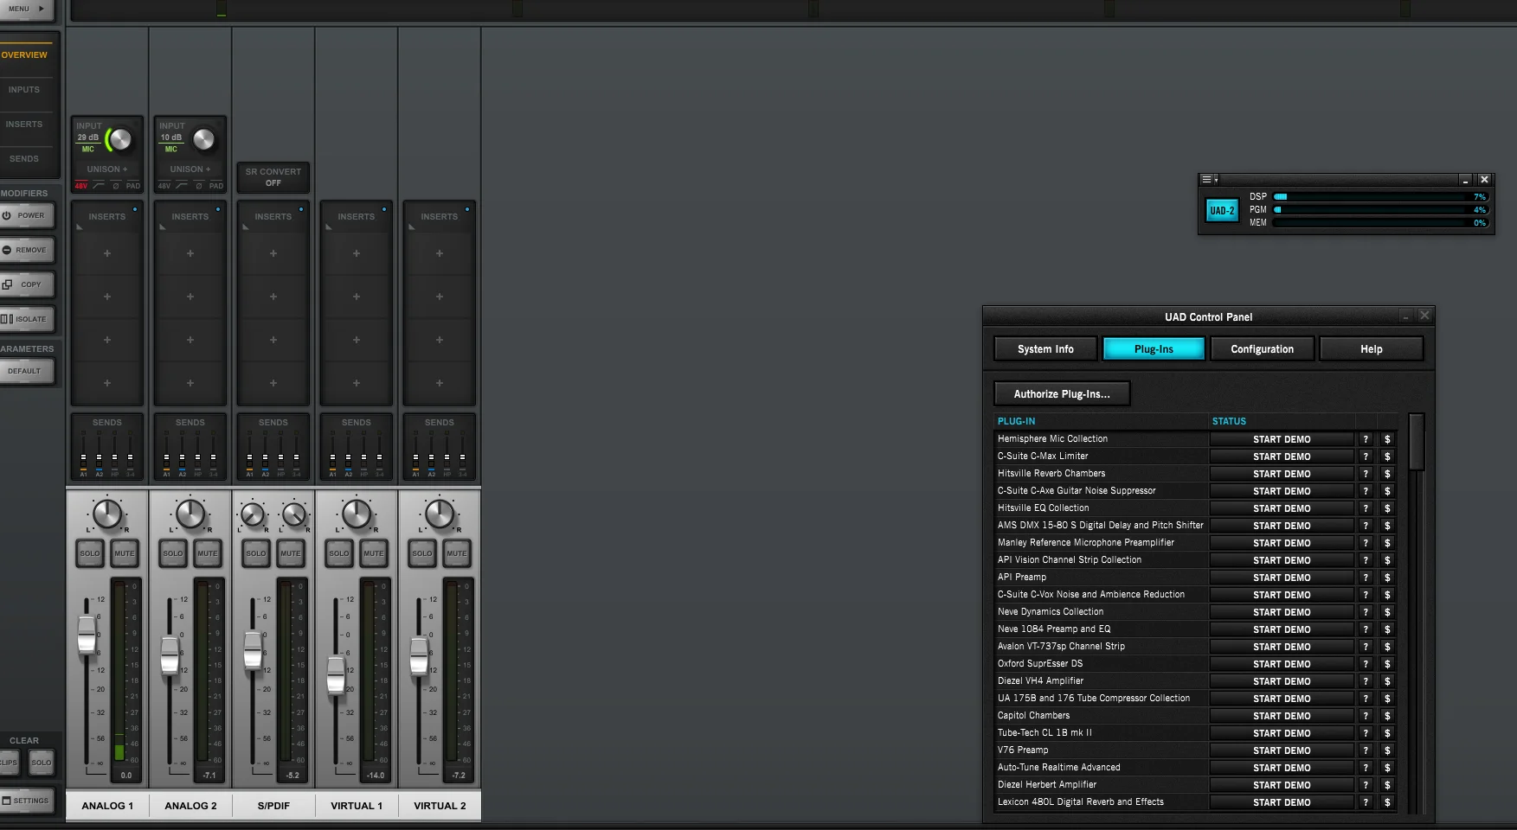Expand the VIRTUAL 2 INSERTS disclosure triangle

[412, 227]
